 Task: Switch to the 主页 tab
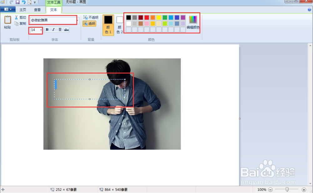point(23,10)
